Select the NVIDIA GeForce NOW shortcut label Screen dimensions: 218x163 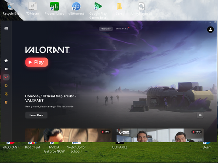(54, 149)
